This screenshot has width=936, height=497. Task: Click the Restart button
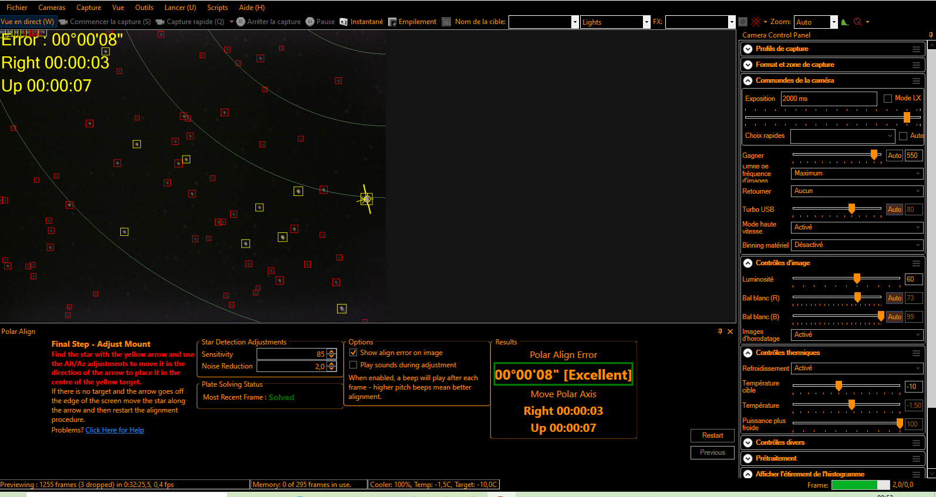pyautogui.click(x=712, y=435)
